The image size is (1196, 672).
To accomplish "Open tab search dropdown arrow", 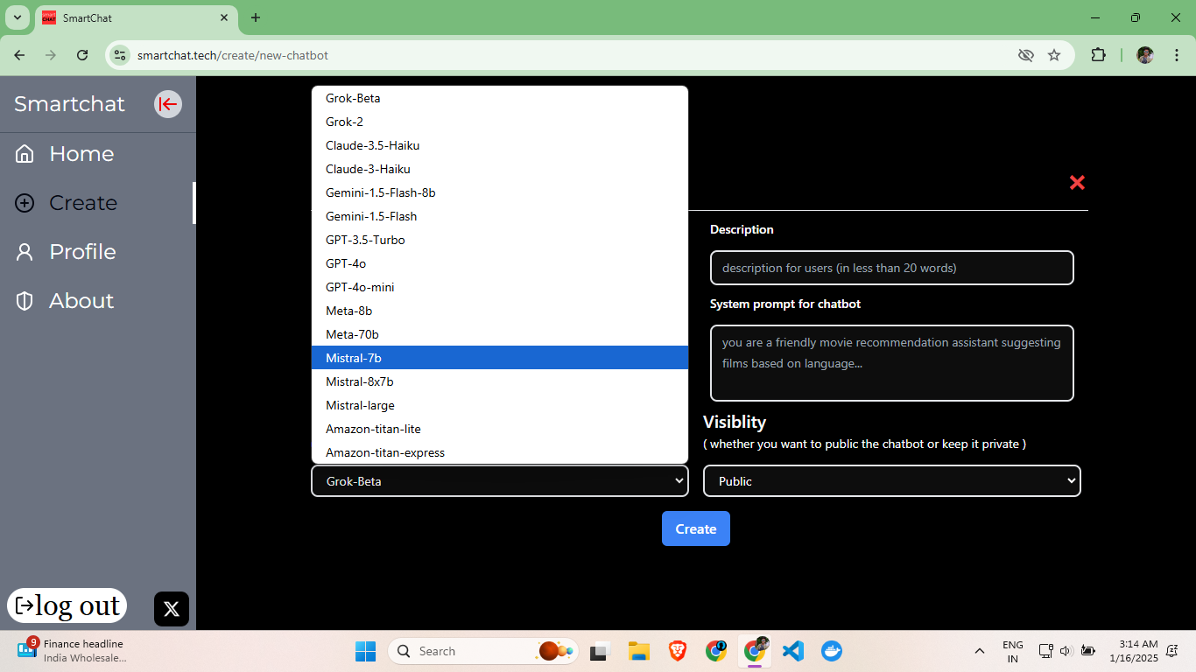I will click(18, 17).
